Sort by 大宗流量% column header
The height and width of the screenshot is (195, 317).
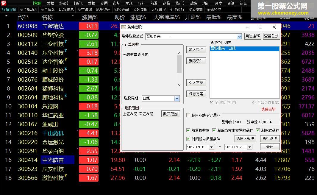pos(166,17)
